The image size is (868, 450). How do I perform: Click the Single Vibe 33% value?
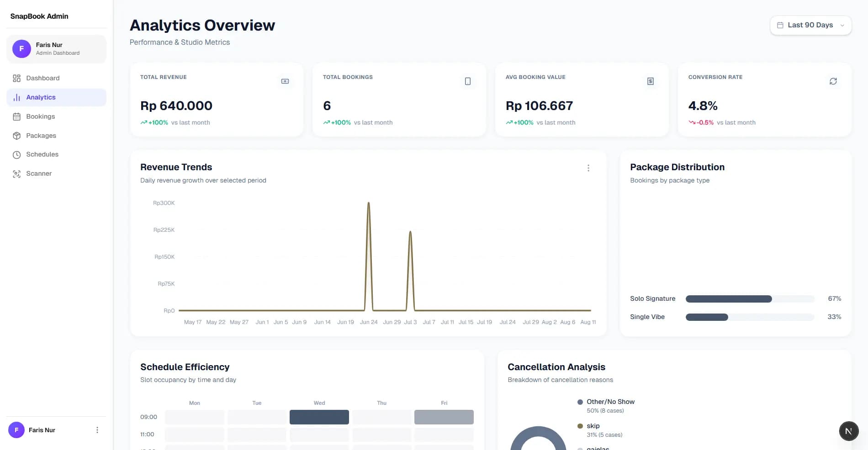[835, 317]
